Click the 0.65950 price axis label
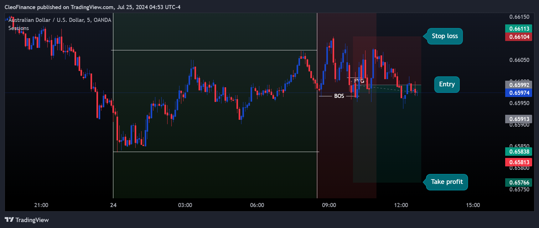This screenshot has width=539, height=228. point(519,103)
